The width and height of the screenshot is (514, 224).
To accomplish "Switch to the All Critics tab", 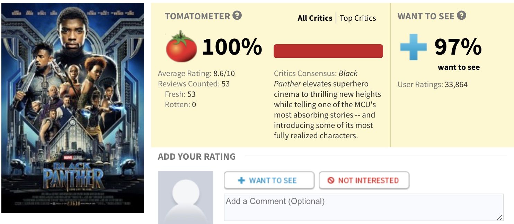I will (315, 18).
